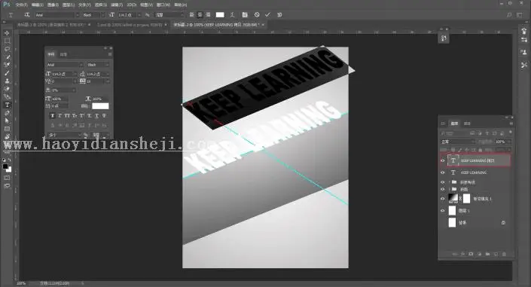This screenshot has height=287, width=531.
Task: Toggle text orientation in options bar
Action: pos(27,15)
